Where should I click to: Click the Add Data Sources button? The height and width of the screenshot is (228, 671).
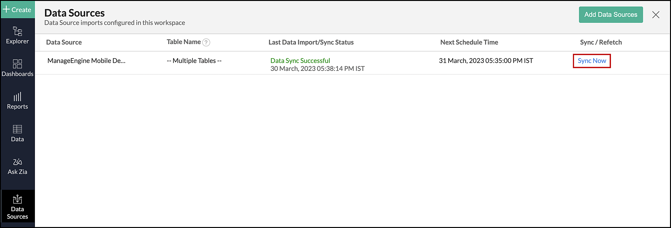click(x=611, y=14)
